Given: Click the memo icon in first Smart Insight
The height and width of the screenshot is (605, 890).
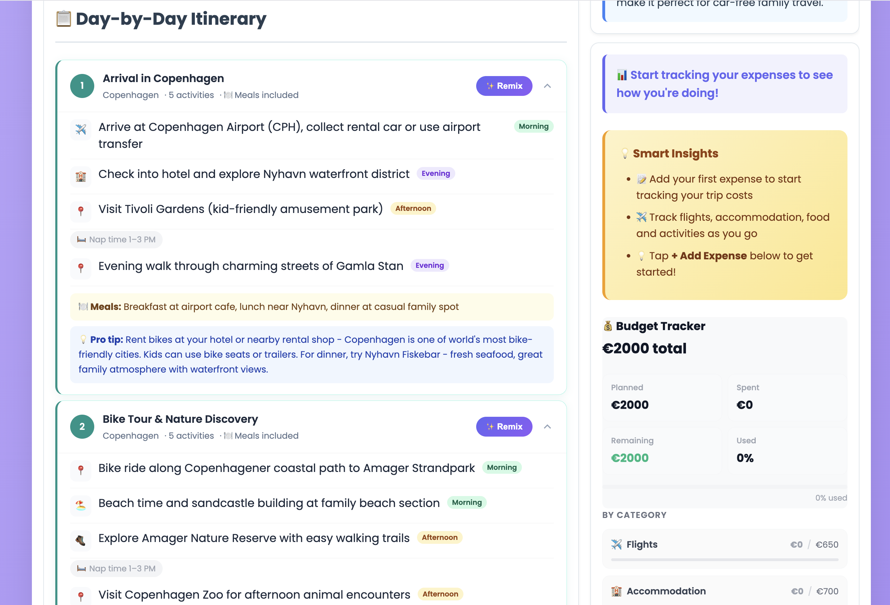Looking at the screenshot, I should click(x=641, y=179).
